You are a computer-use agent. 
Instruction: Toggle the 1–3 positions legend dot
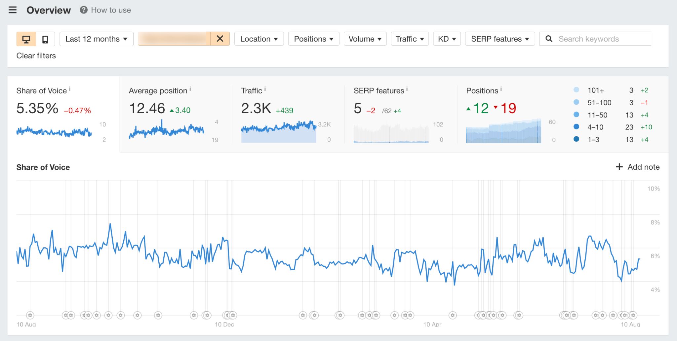pos(576,139)
